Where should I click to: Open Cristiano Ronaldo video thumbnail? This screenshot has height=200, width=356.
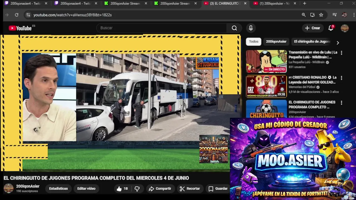click(x=266, y=86)
